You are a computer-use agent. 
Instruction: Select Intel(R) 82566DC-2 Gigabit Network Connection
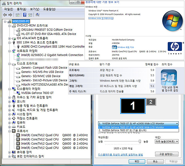[x=52, y=55]
